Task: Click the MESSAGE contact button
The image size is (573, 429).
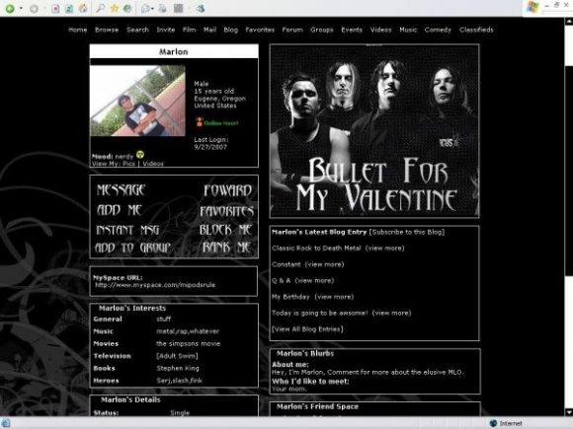Action: tap(121, 190)
